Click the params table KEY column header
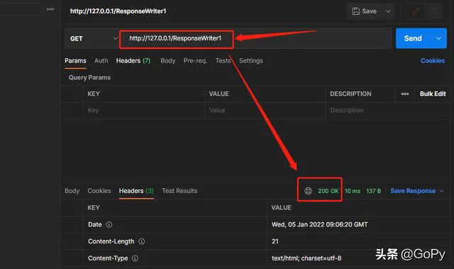This screenshot has height=269, width=454. coord(94,94)
